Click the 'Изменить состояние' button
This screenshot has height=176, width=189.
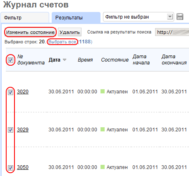pos(30,32)
